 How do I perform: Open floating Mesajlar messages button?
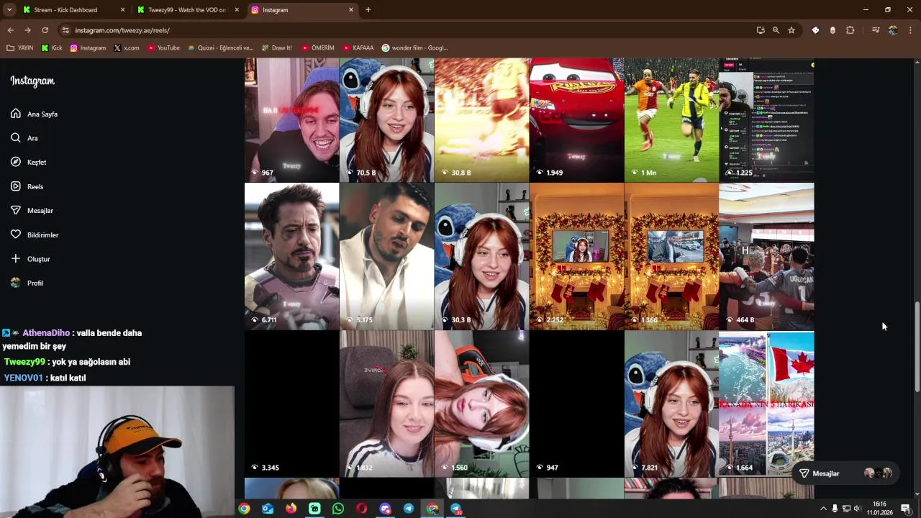click(x=845, y=473)
